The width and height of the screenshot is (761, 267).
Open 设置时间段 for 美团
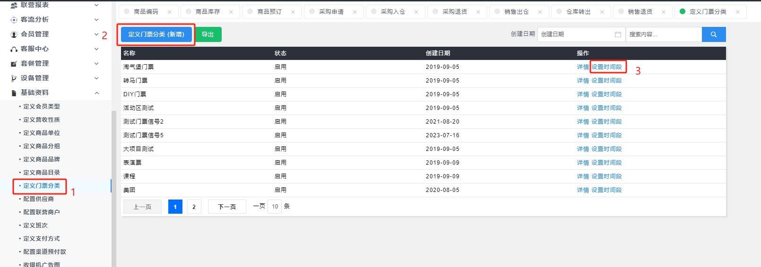click(x=606, y=190)
